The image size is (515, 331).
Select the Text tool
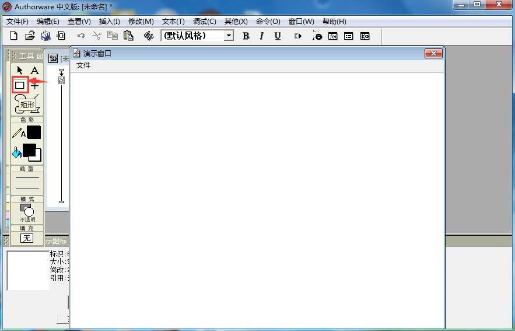pos(34,71)
